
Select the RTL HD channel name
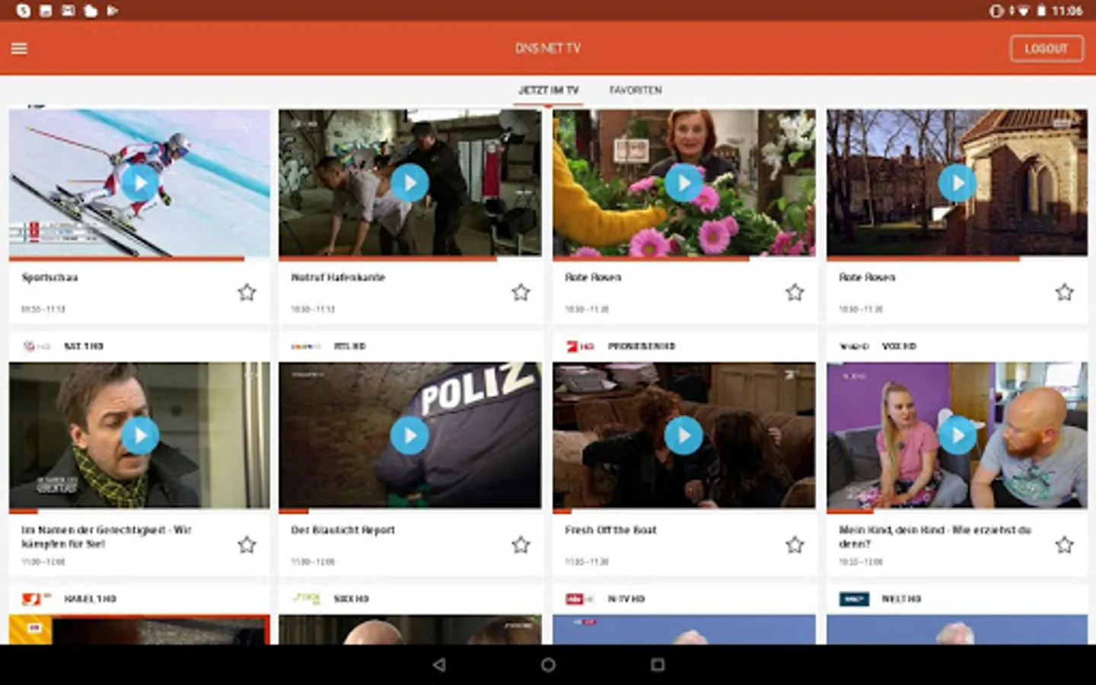[x=350, y=346]
